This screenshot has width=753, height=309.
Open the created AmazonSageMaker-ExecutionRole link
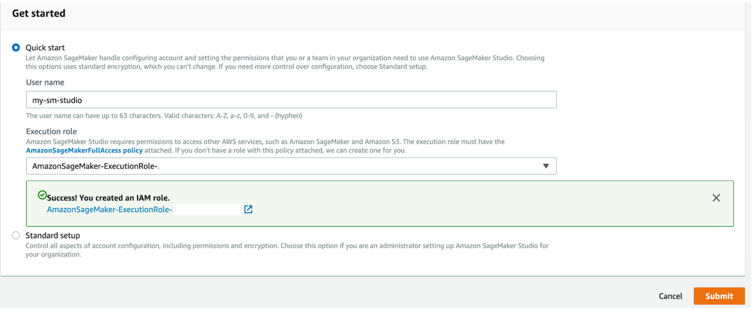tap(109, 210)
